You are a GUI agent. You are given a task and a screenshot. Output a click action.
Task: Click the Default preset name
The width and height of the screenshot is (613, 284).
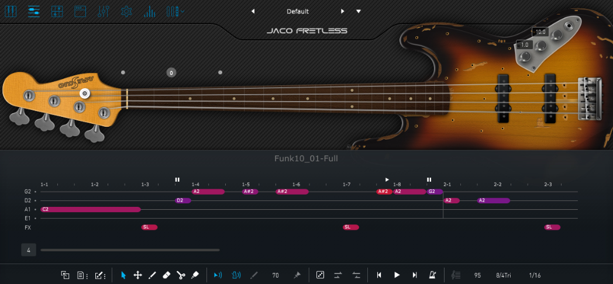298,11
